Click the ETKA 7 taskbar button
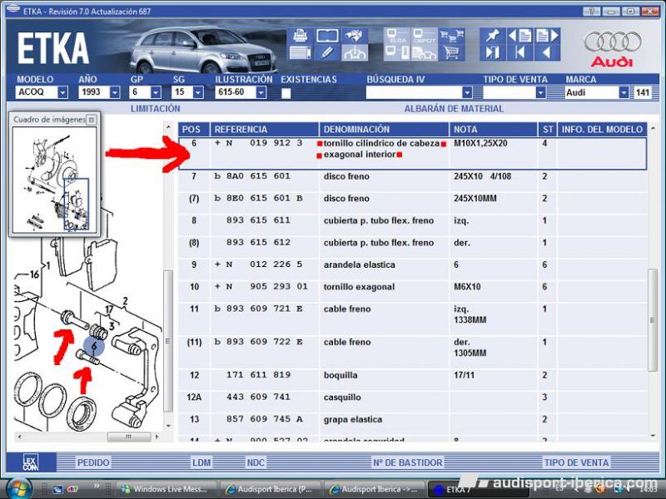The image size is (666, 499). [x=478, y=489]
